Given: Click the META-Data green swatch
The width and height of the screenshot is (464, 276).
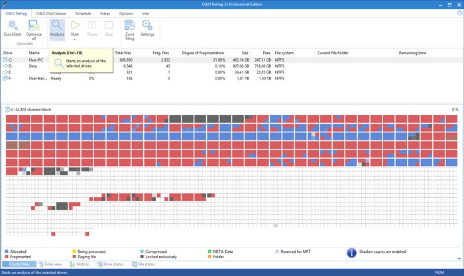Looking at the screenshot, I should (x=209, y=252).
